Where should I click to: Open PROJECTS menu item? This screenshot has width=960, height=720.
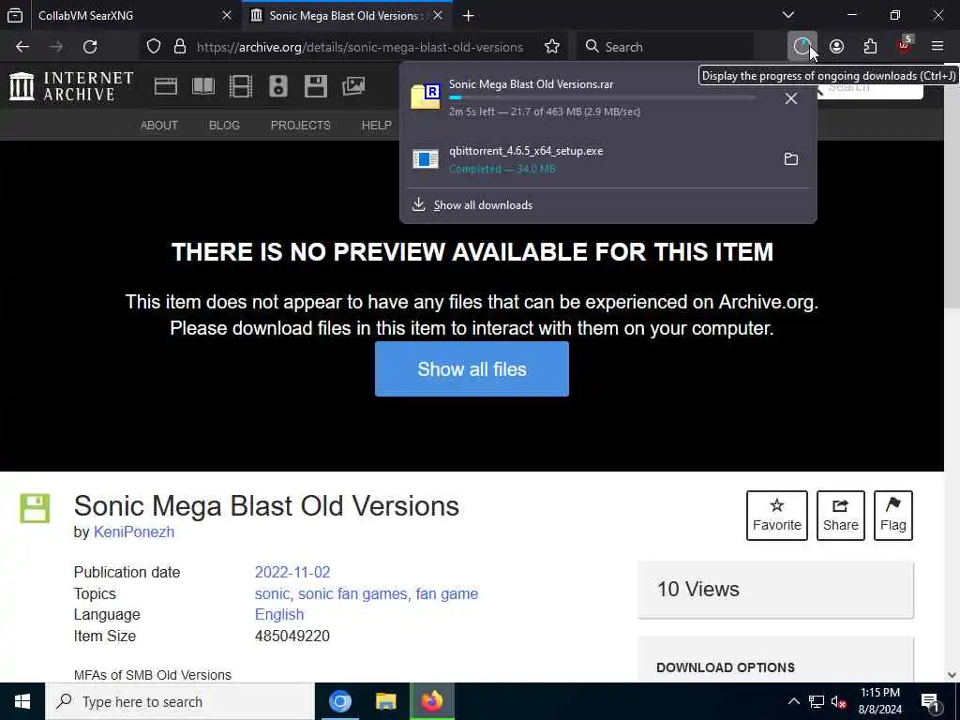point(301,125)
